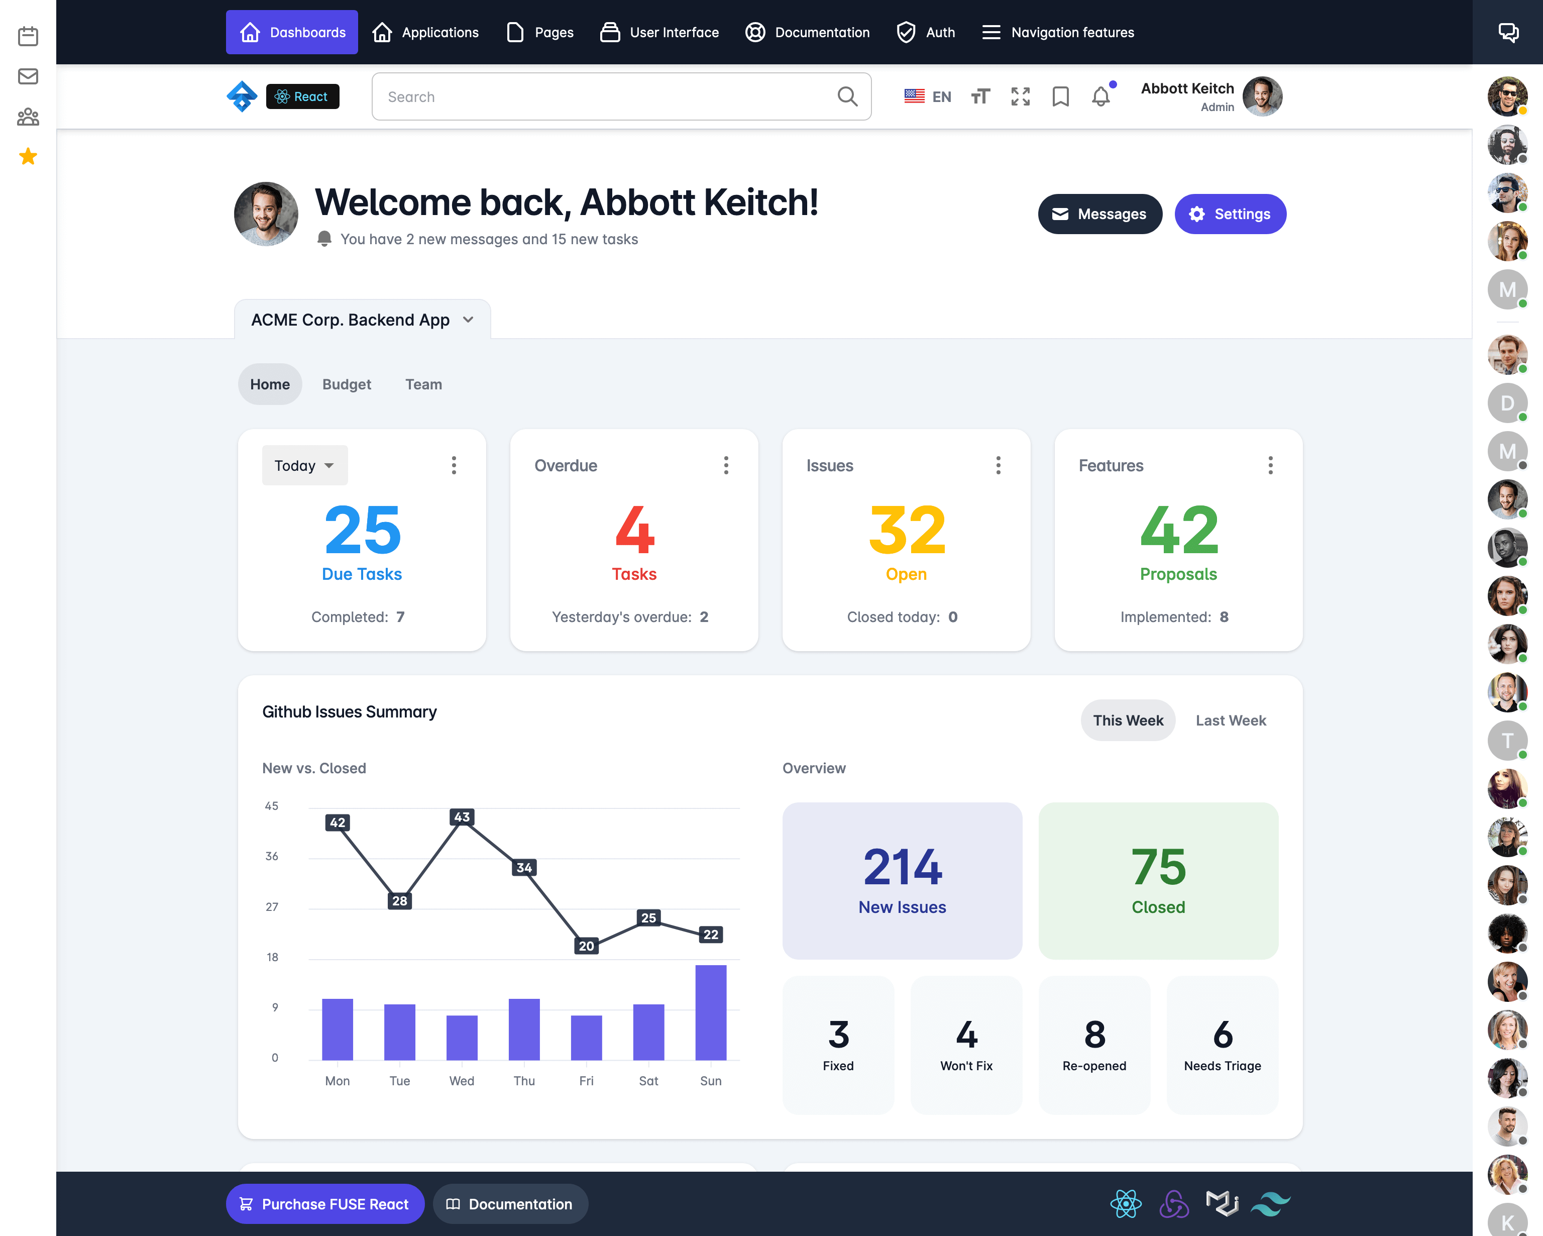Open the Documentation menu in top bar
Screen dimensions: 1543x1236
click(807, 32)
